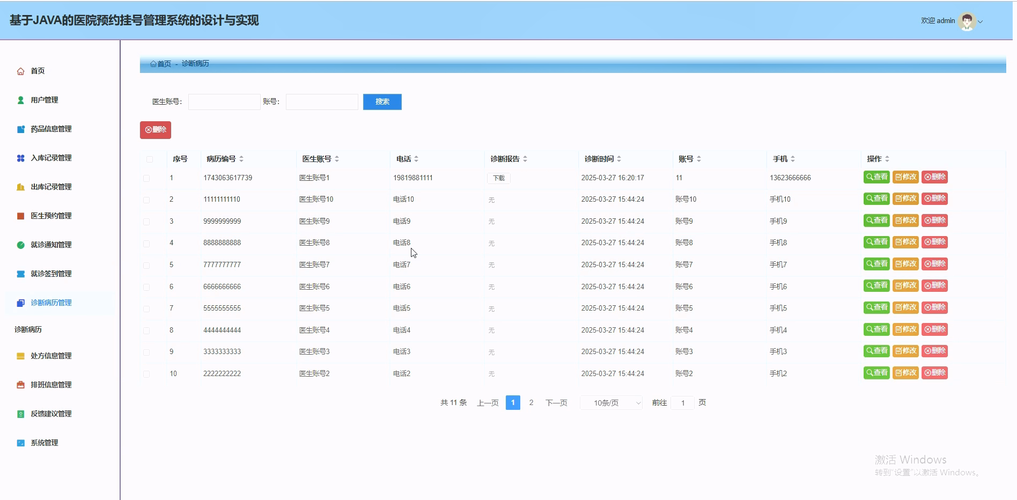1017x500 pixels.
Task: Click 查看 for row 医生账号10
Action: [x=877, y=198]
